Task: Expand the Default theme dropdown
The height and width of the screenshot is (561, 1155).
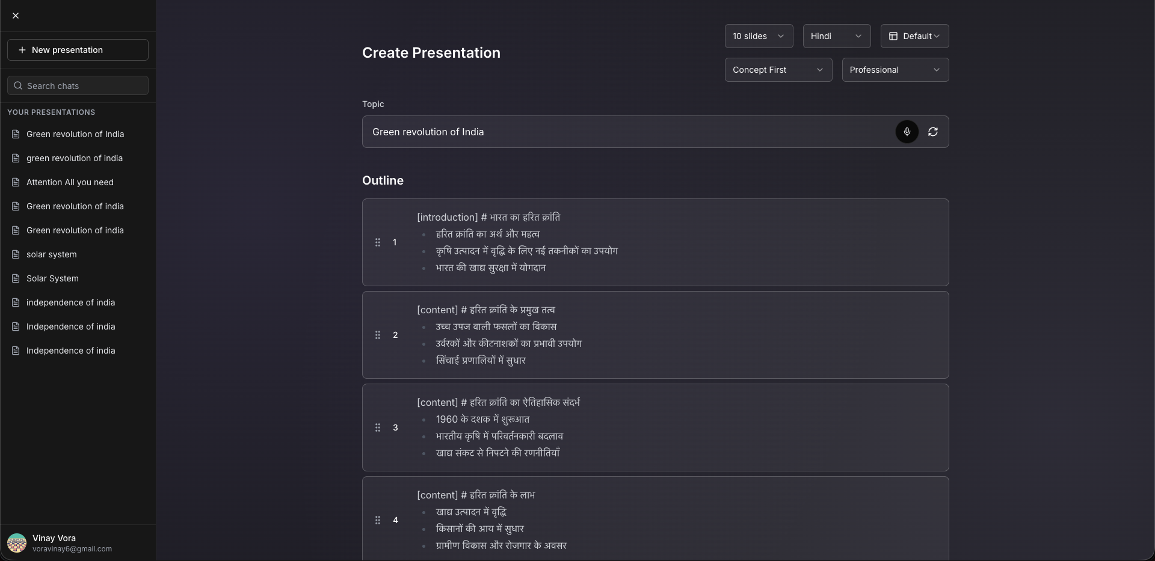Action: 914,36
